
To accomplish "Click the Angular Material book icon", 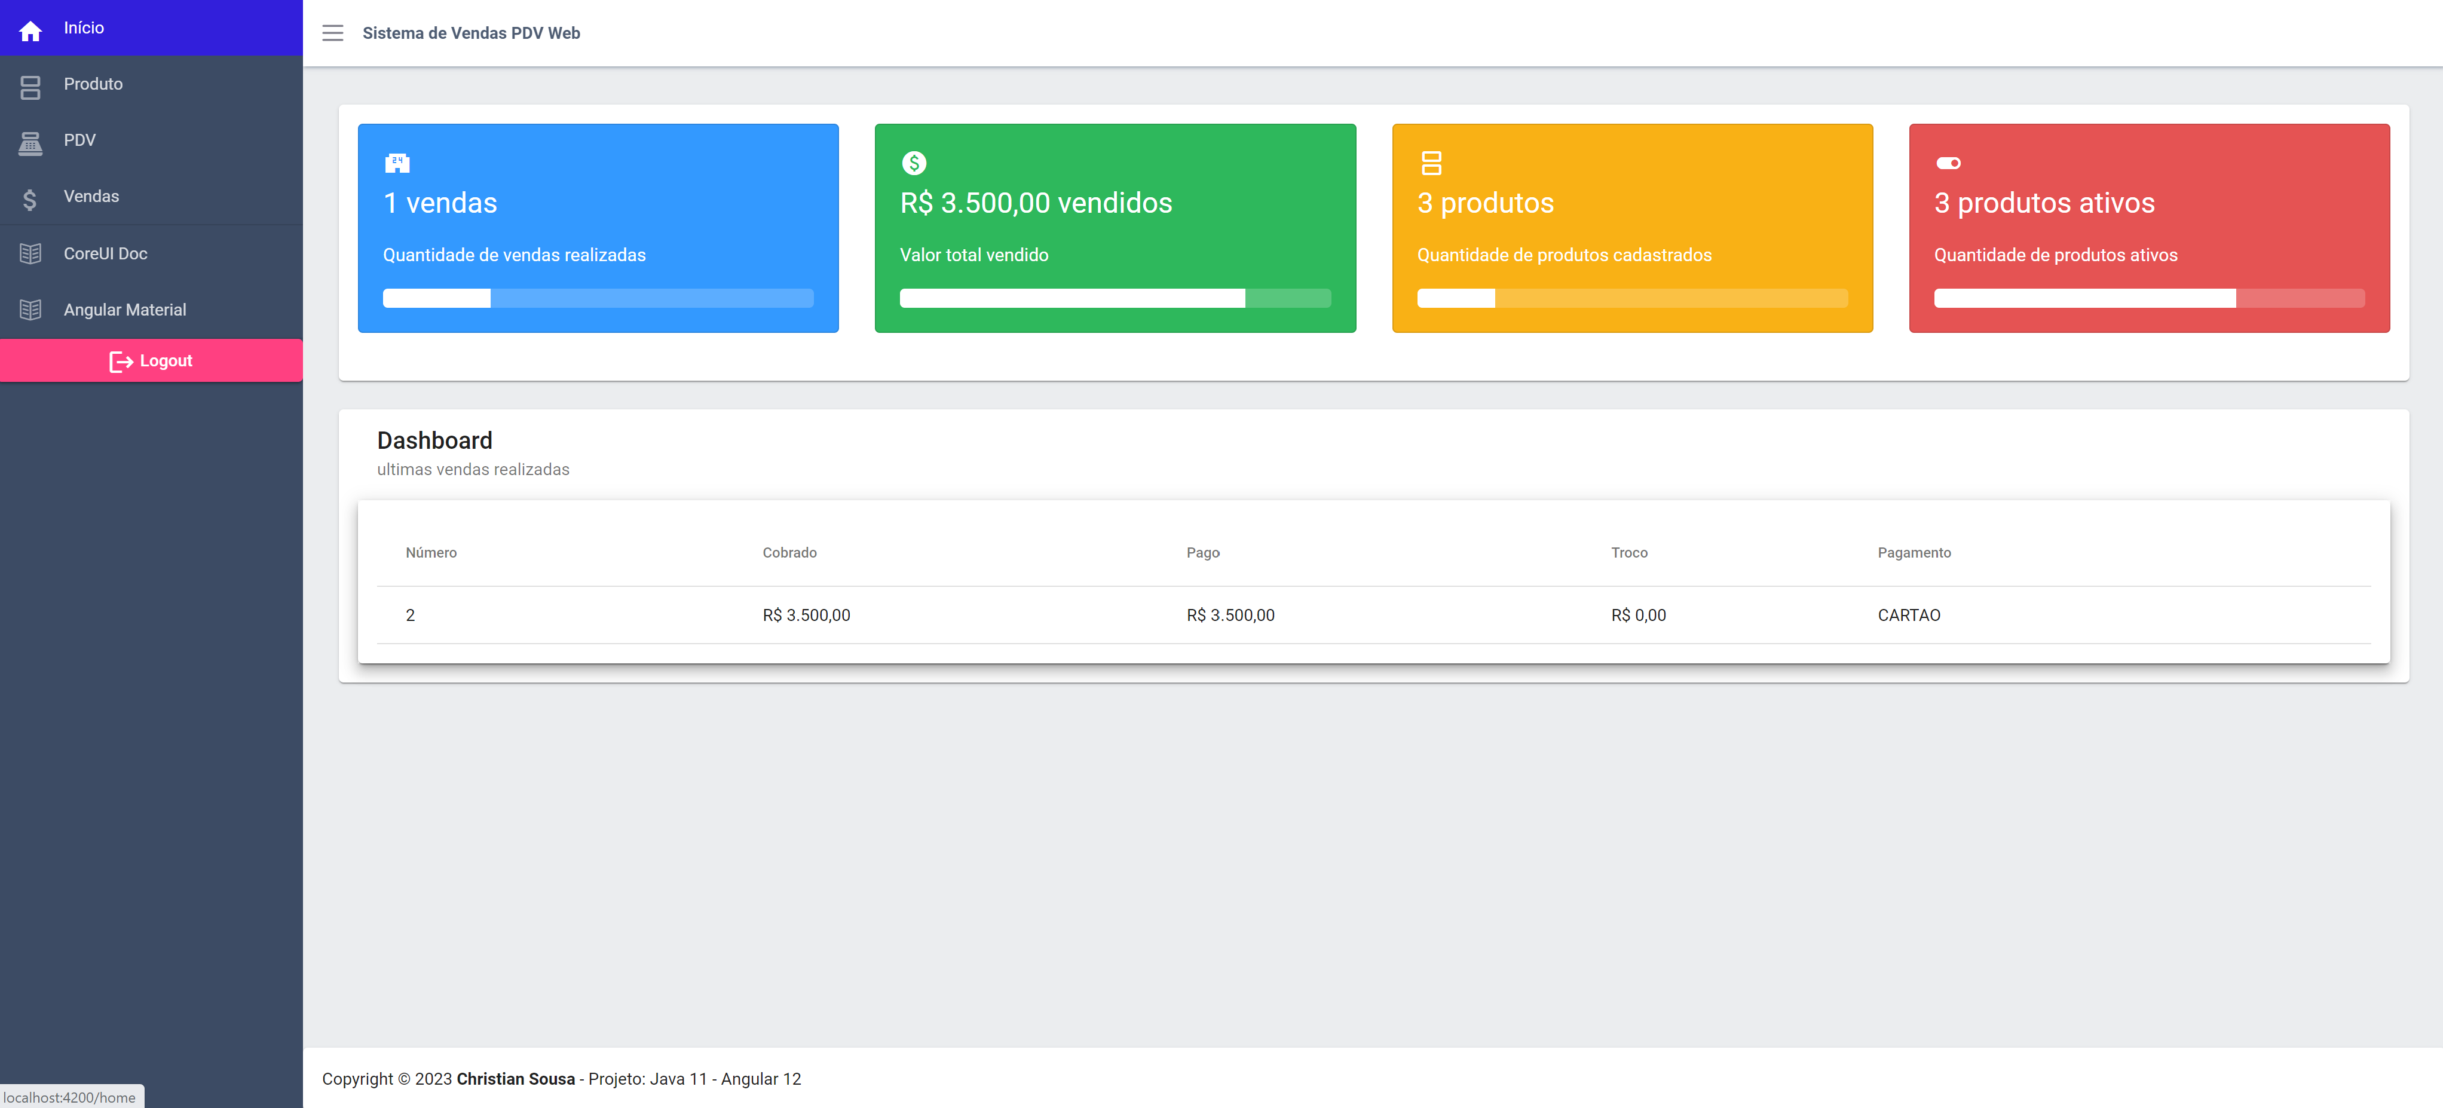I will pos(30,309).
